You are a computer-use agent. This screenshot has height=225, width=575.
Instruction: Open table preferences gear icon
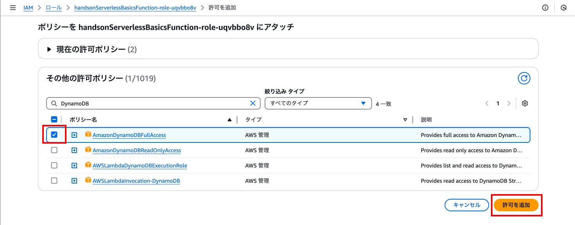pos(525,103)
